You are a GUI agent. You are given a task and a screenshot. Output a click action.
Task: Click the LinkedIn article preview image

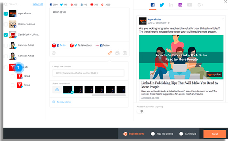coord(181,57)
